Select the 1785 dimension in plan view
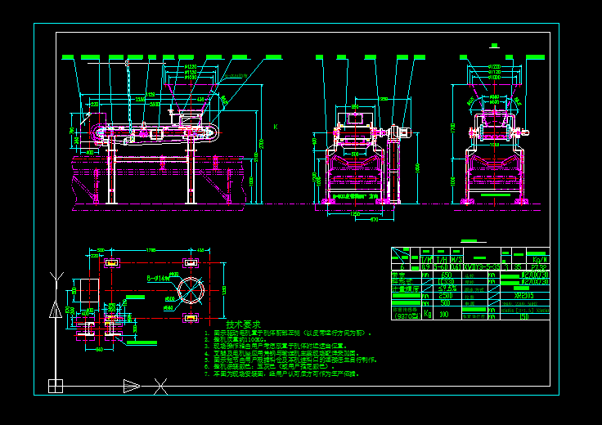Image resolution: width=602 pixels, height=425 pixels. pos(150,250)
